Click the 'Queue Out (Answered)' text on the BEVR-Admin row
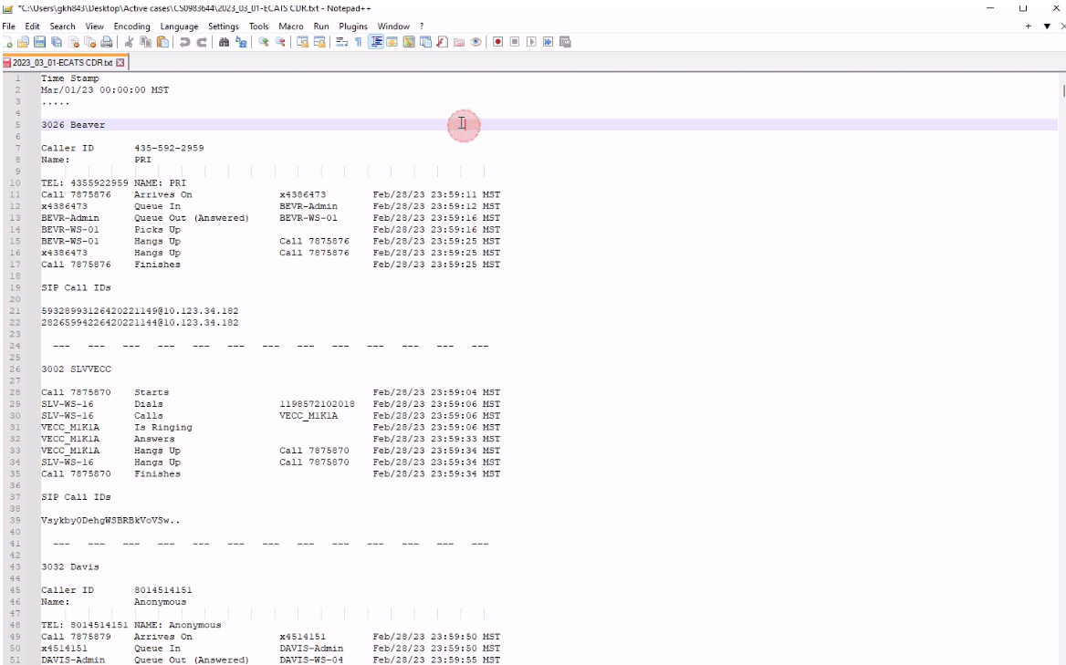Viewport: 1066px width, 665px height. [192, 218]
